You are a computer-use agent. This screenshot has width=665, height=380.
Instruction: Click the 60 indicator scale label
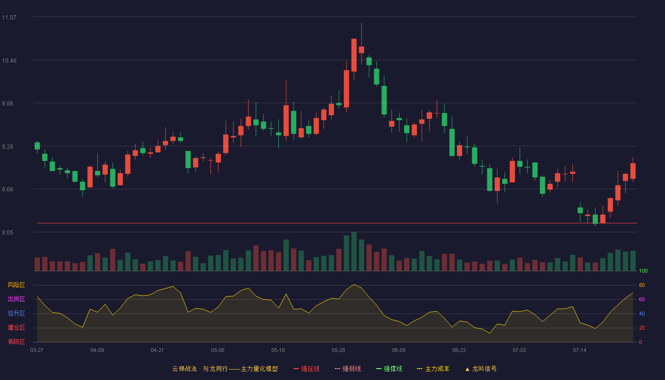point(642,299)
